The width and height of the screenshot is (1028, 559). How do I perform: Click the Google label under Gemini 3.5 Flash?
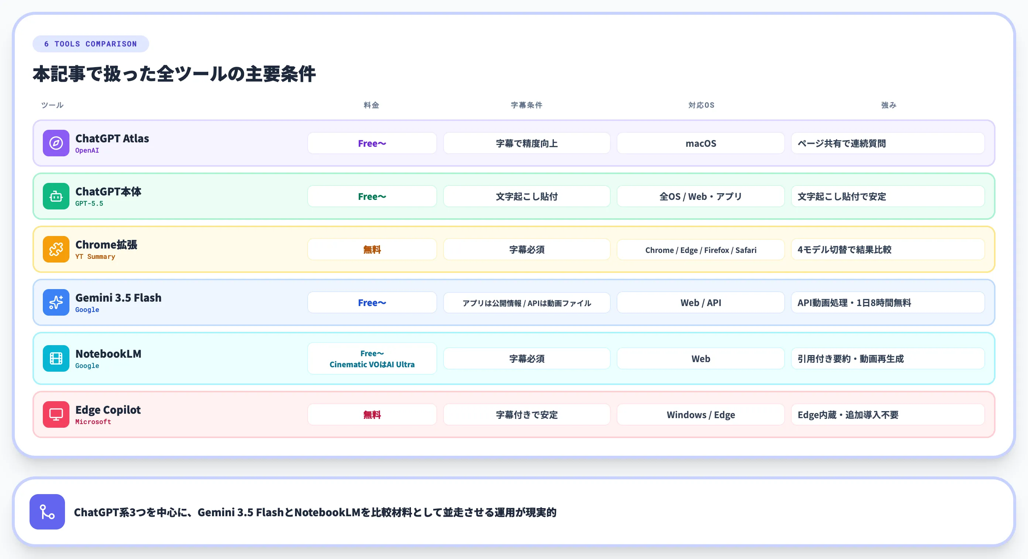coord(87,310)
